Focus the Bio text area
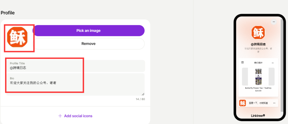 coord(75,84)
